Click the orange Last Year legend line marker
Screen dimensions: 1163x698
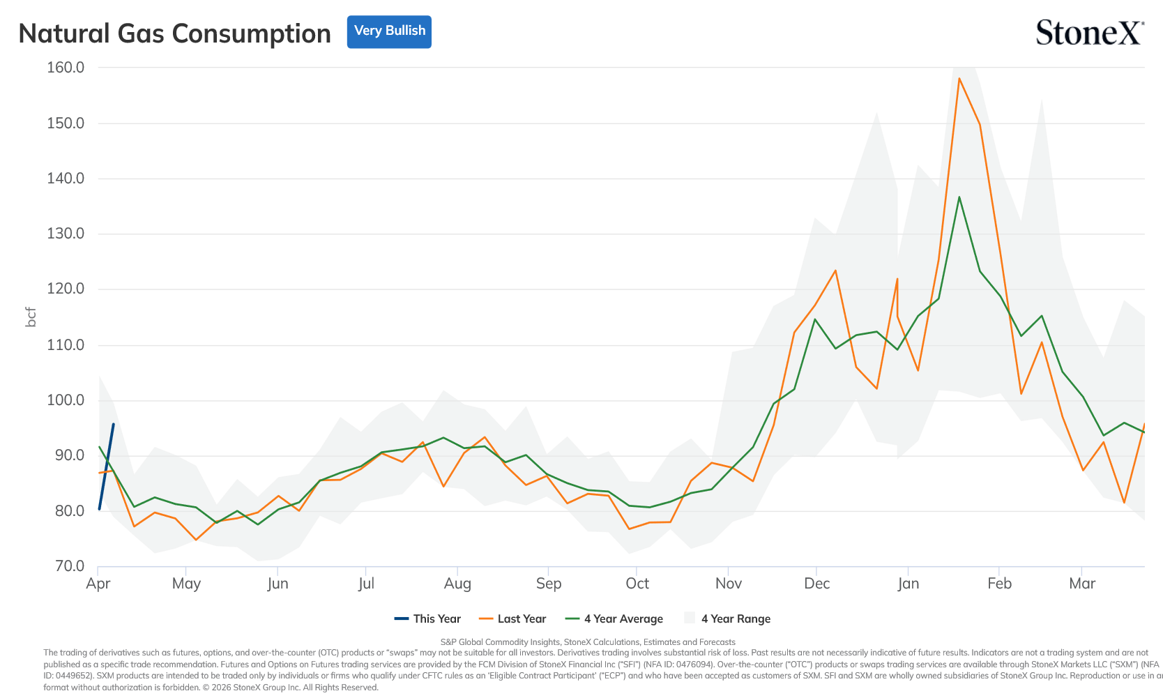coord(486,619)
